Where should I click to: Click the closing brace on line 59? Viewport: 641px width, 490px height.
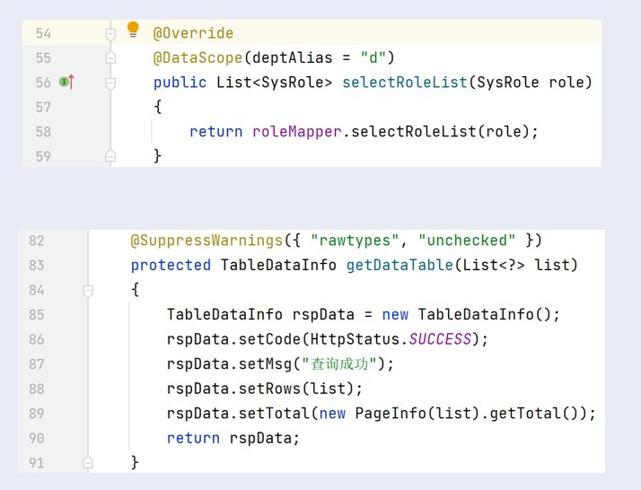157,156
